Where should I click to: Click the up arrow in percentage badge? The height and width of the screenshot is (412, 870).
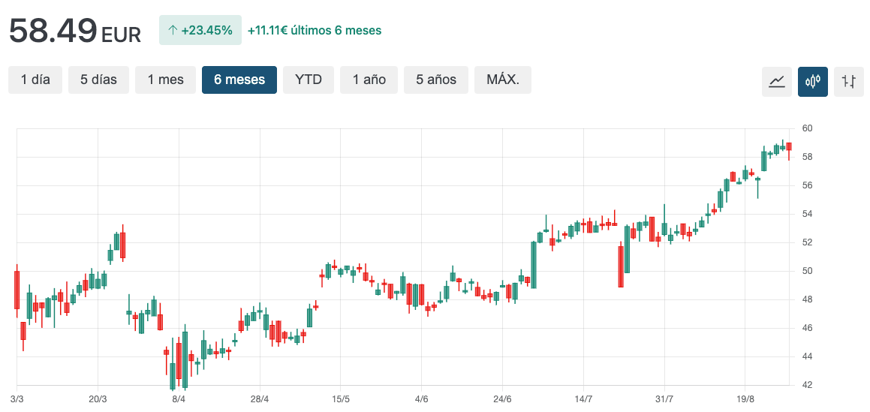point(173,31)
